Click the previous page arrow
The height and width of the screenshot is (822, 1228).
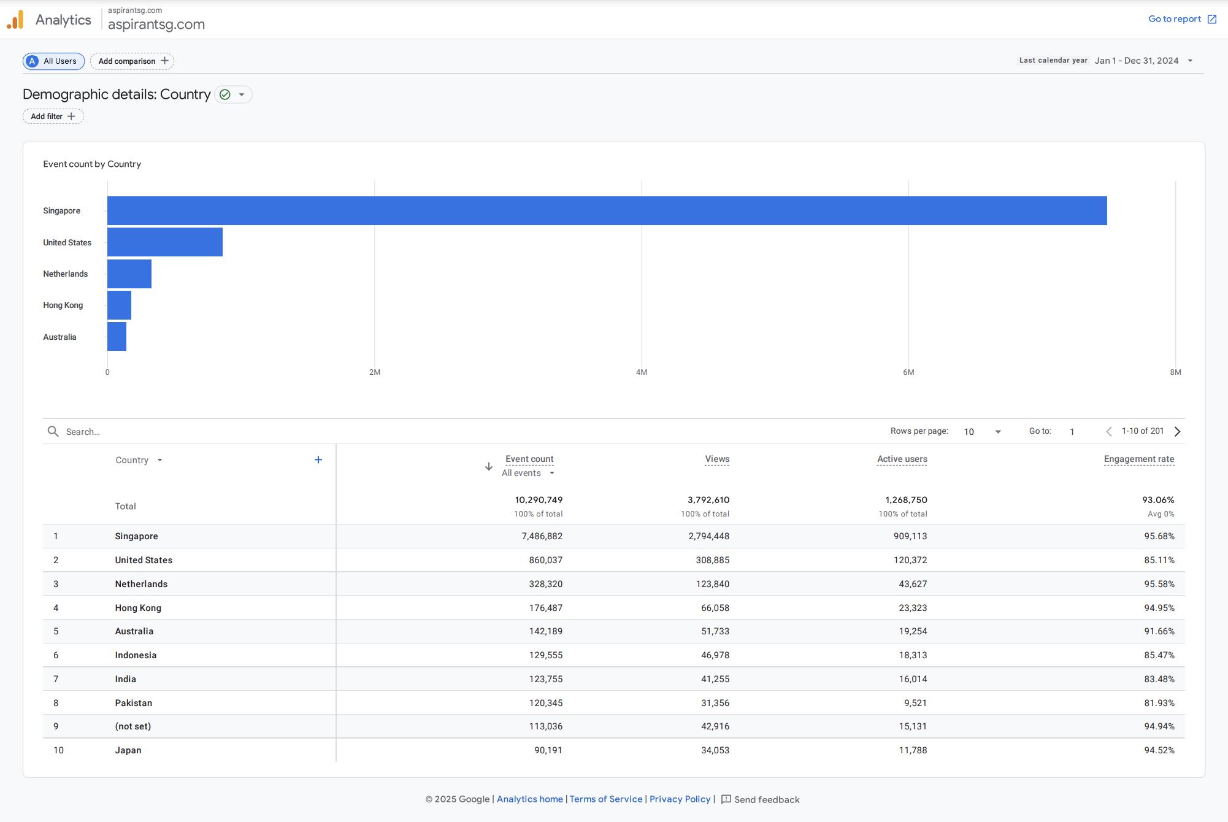pyautogui.click(x=1108, y=432)
